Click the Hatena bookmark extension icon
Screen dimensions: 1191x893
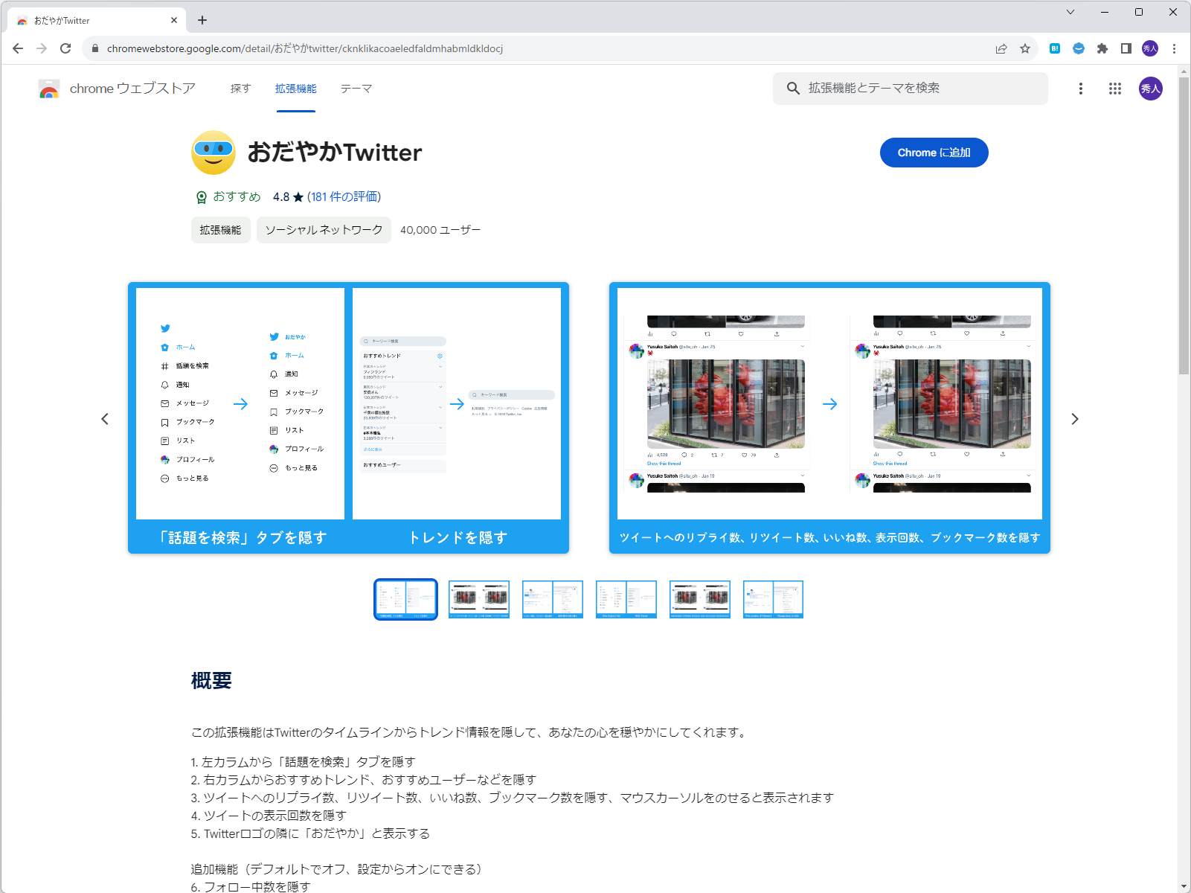[x=1054, y=48]
